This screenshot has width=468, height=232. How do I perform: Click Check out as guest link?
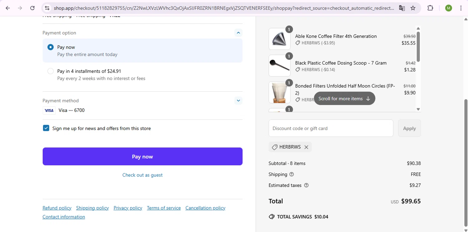pos(142,175)
